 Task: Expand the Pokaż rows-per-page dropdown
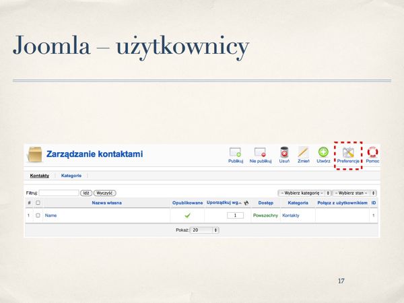(205, 230)
